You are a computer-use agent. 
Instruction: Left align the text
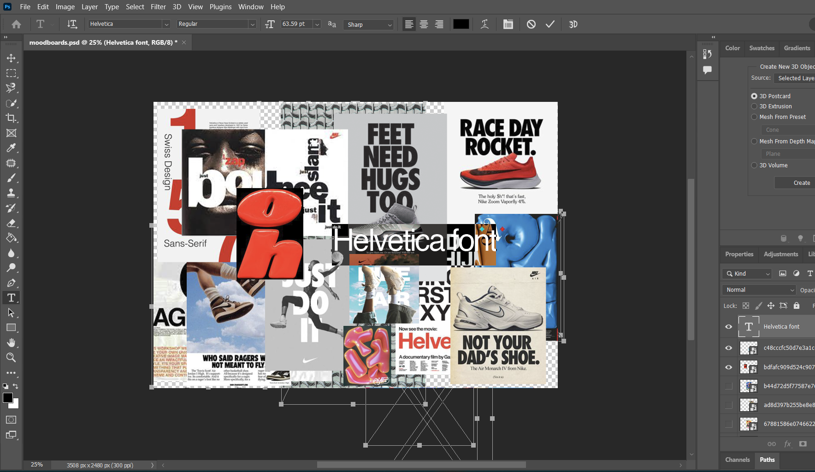[409, 24]
